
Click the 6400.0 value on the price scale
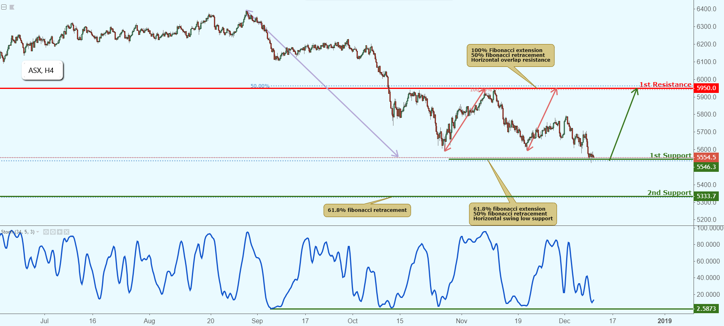pos(706,9)
